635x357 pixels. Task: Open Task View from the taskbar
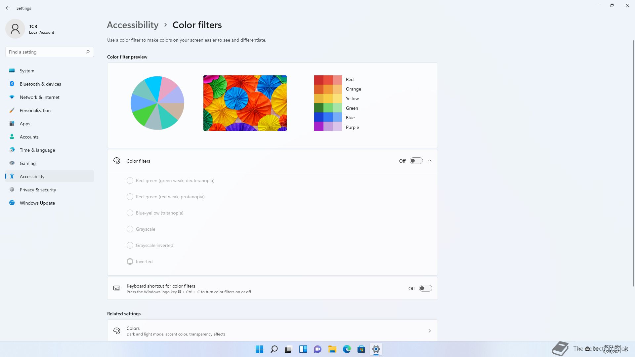(x=289, y=349)
